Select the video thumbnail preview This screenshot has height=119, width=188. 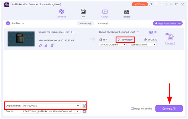tap(21, 39)
